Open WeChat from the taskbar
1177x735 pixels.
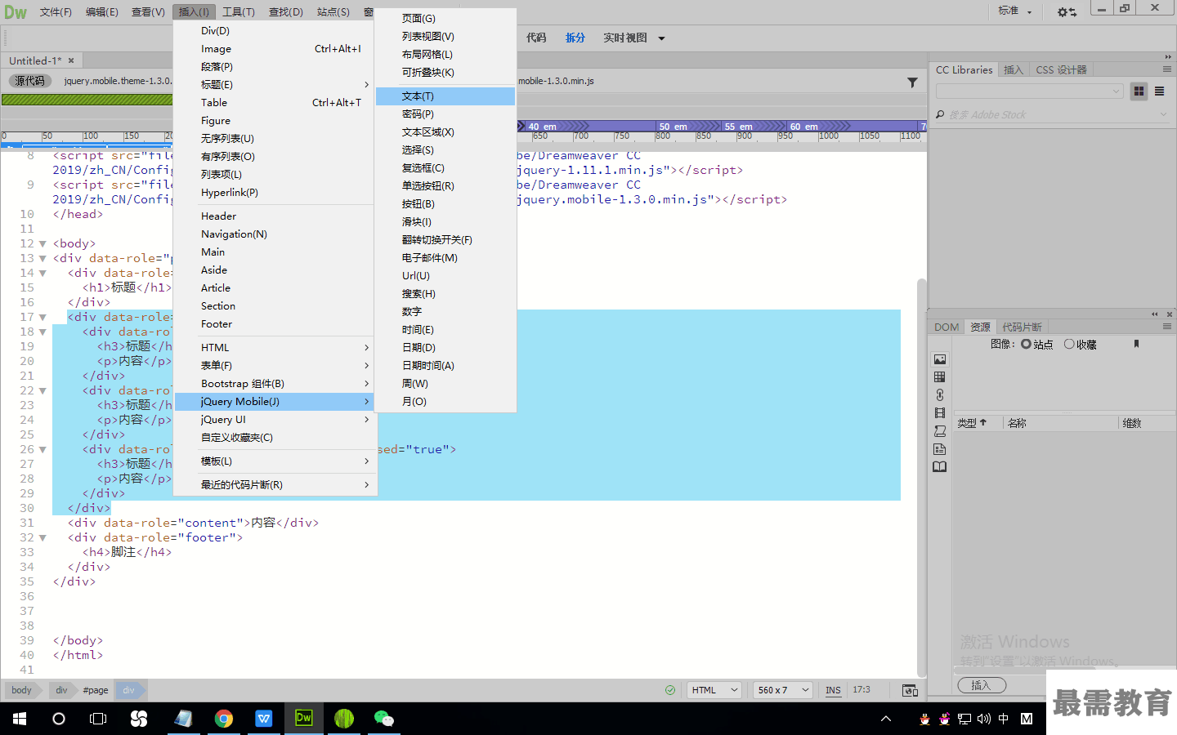(x=383, y=719)
